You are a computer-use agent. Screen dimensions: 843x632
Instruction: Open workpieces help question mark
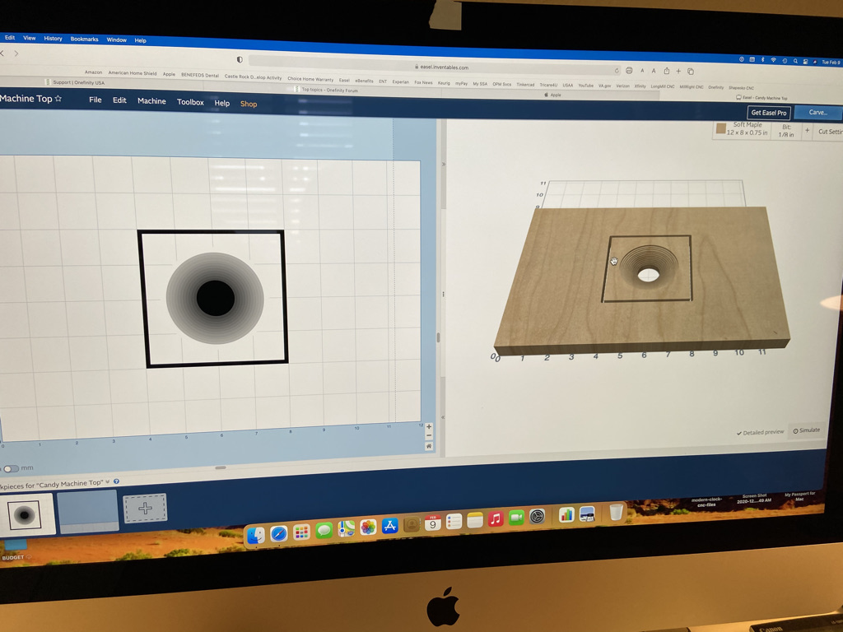point(117,481)
